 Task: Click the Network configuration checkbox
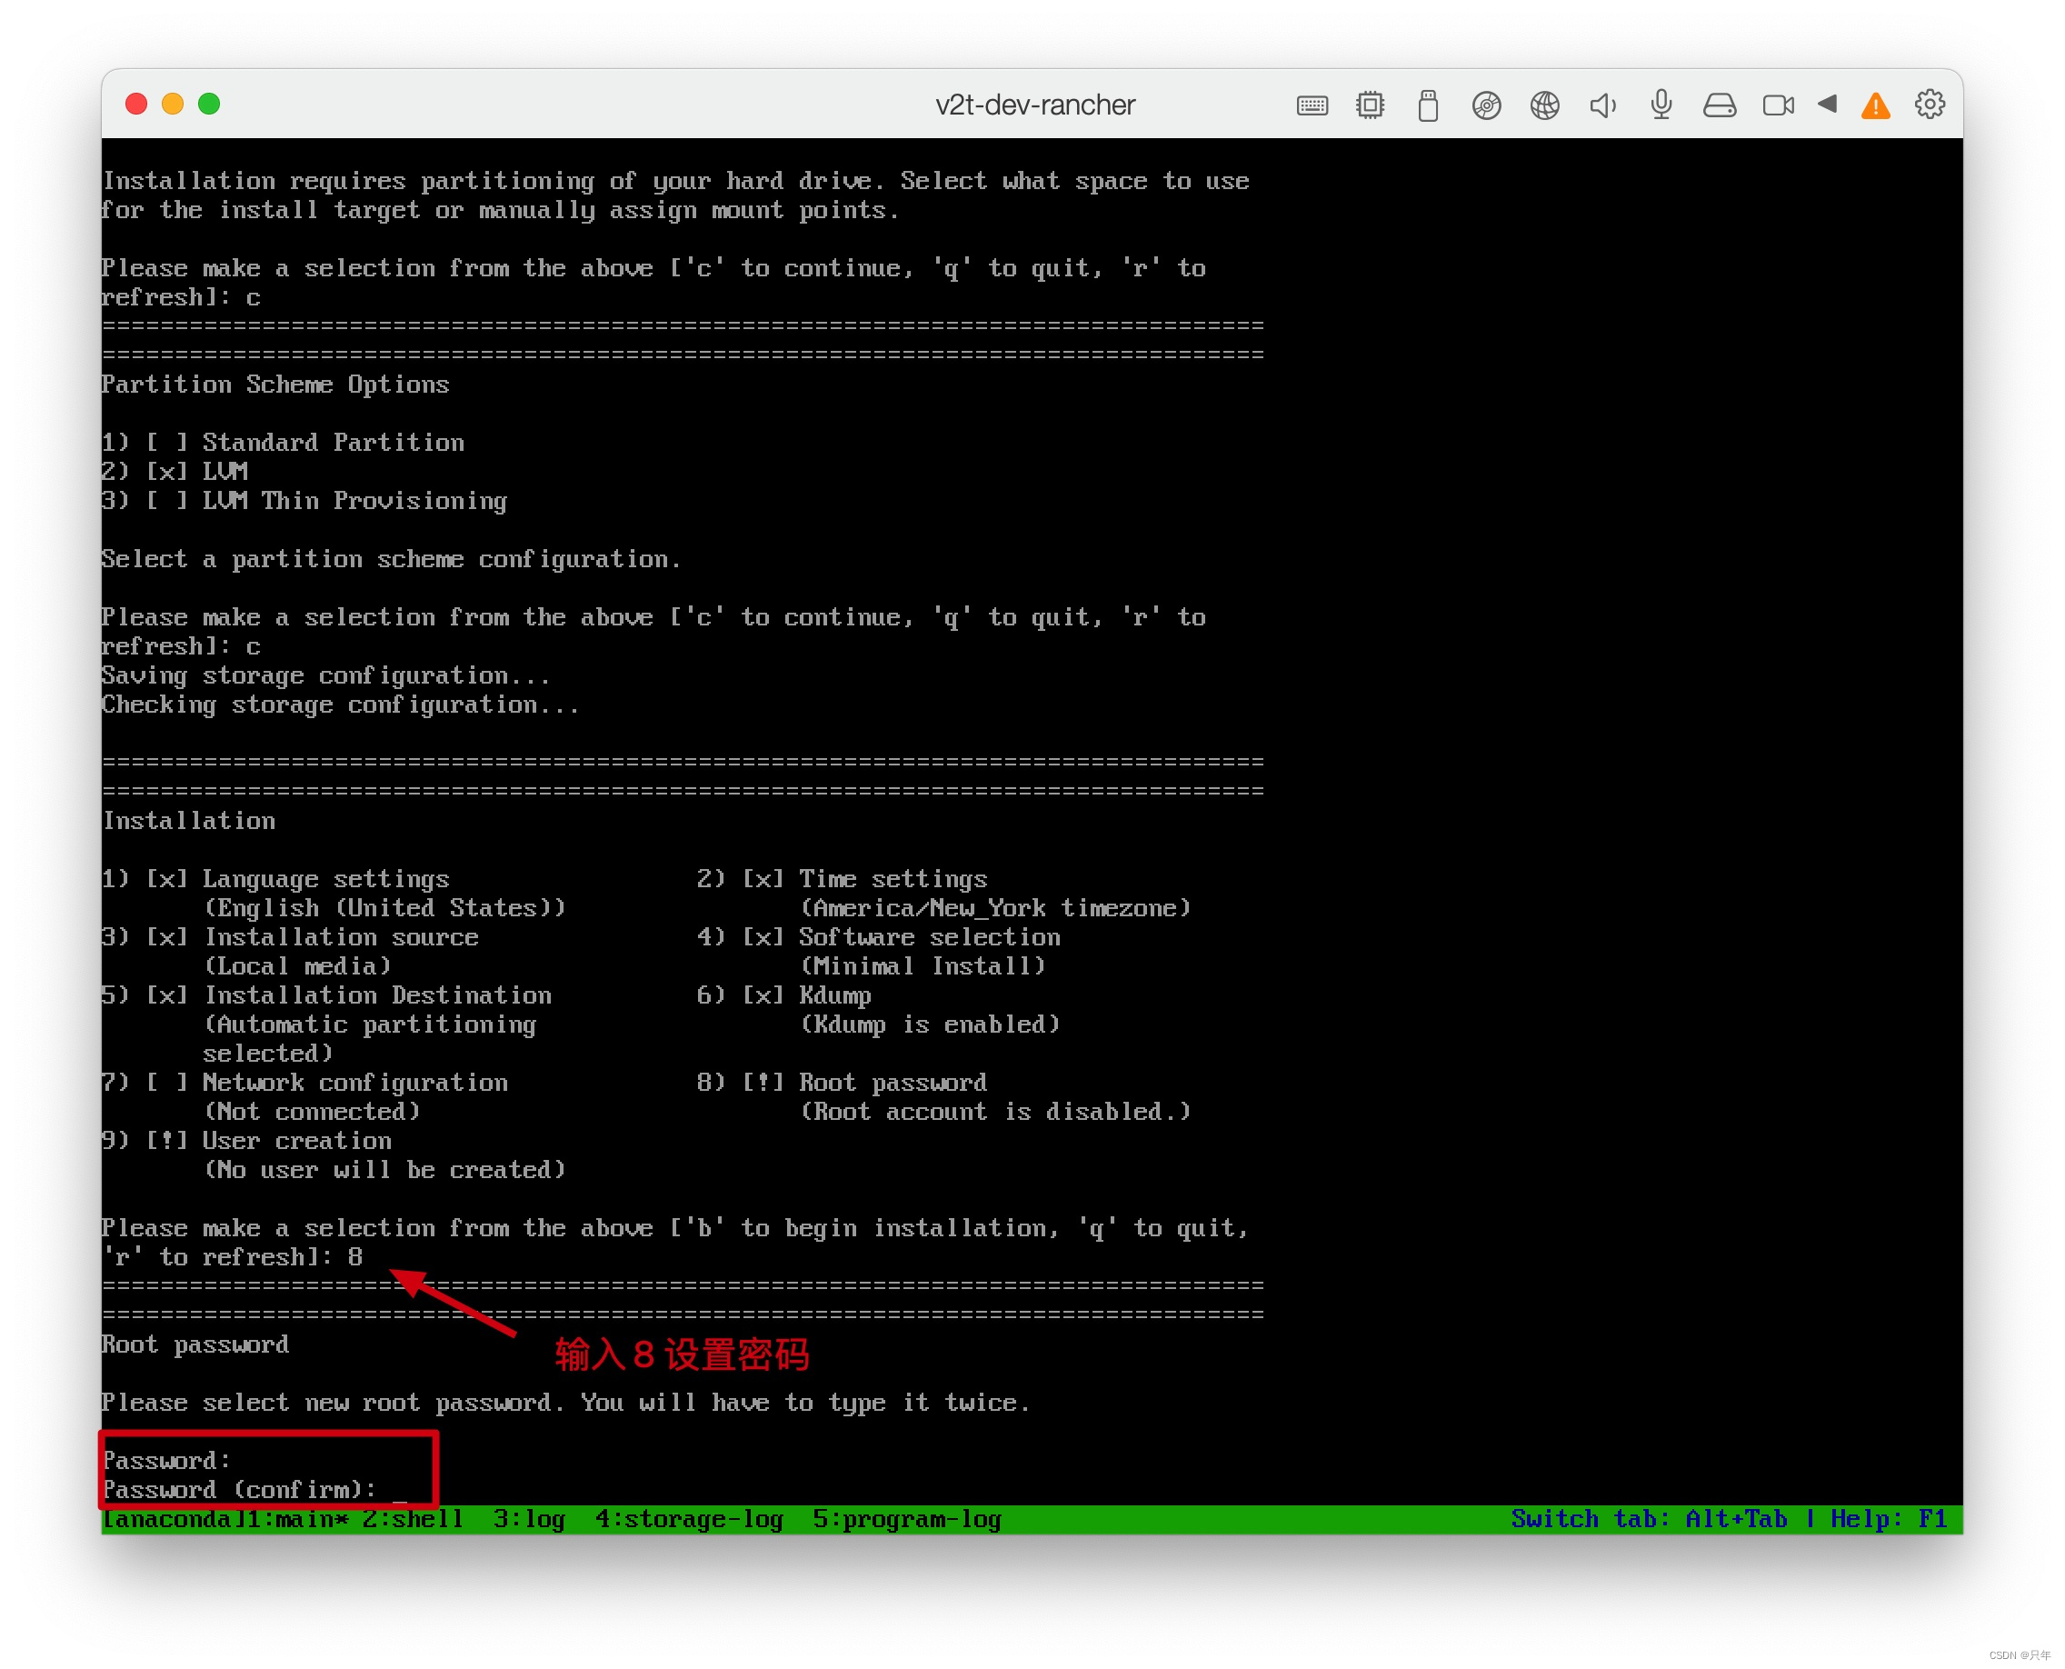click(x=166, y=1083)
